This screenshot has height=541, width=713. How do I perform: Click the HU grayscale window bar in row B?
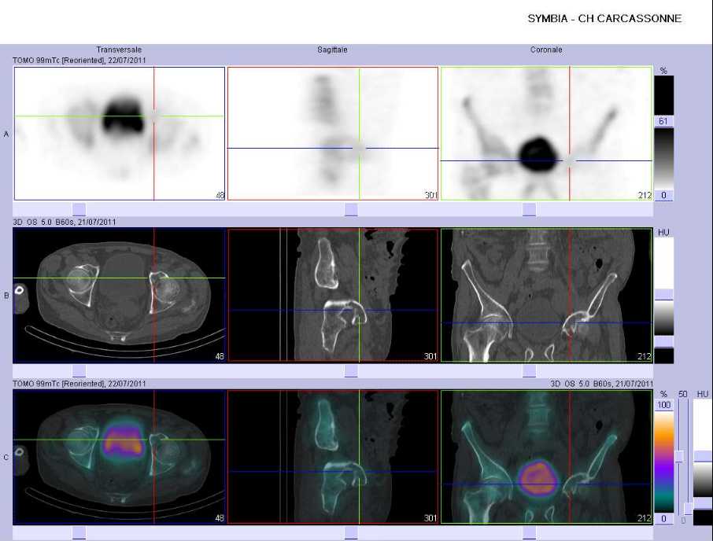664,300
